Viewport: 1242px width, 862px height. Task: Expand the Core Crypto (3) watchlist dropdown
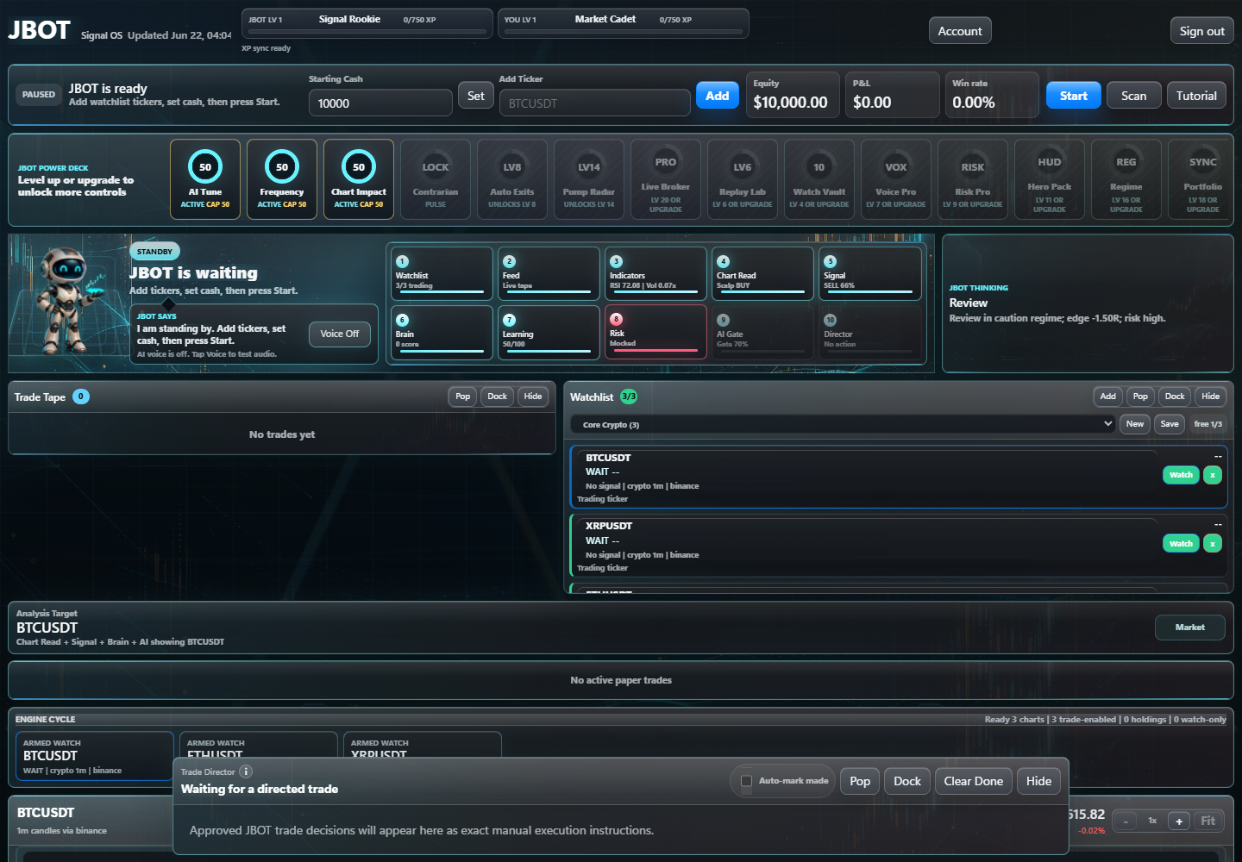click(843, 424)
